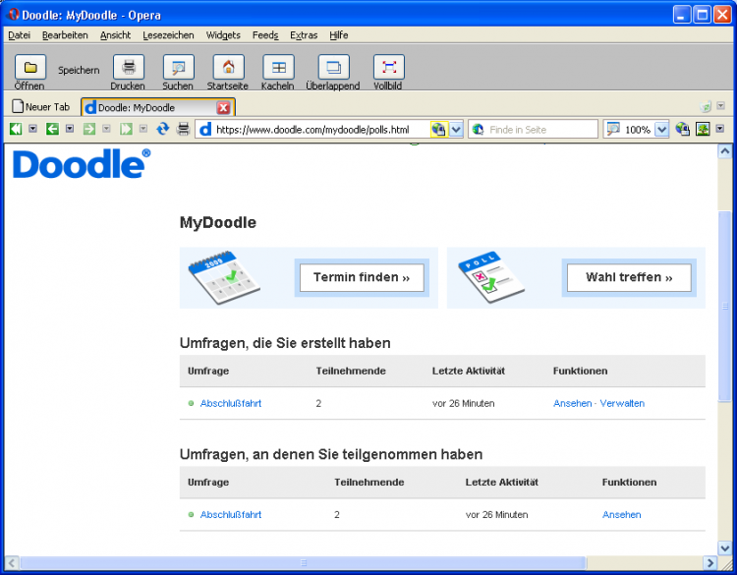The height and width of the screenshot is (575, 737).
Task: Toggle images with the picture icon
Action: (703, 129)
